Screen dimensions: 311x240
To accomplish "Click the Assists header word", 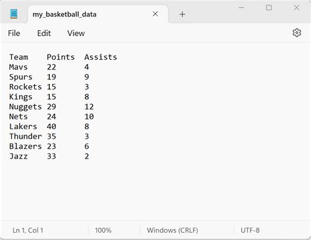I will [100, 57].
